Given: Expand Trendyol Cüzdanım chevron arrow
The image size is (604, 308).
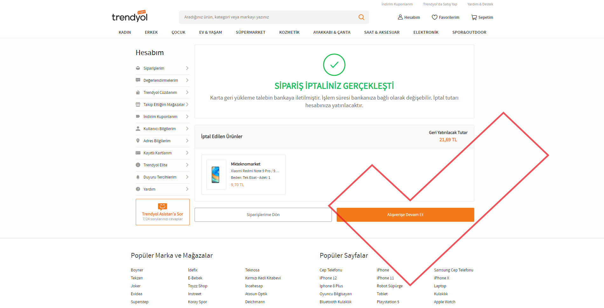Looking at the screenshot, I should [x=187, y=93].
